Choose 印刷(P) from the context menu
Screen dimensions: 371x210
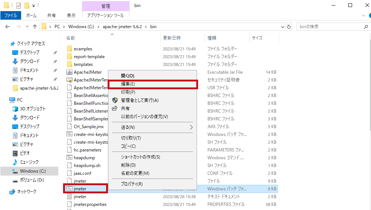152,92
